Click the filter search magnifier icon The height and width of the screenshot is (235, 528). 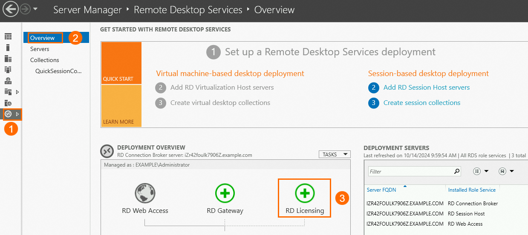[457, 172]
